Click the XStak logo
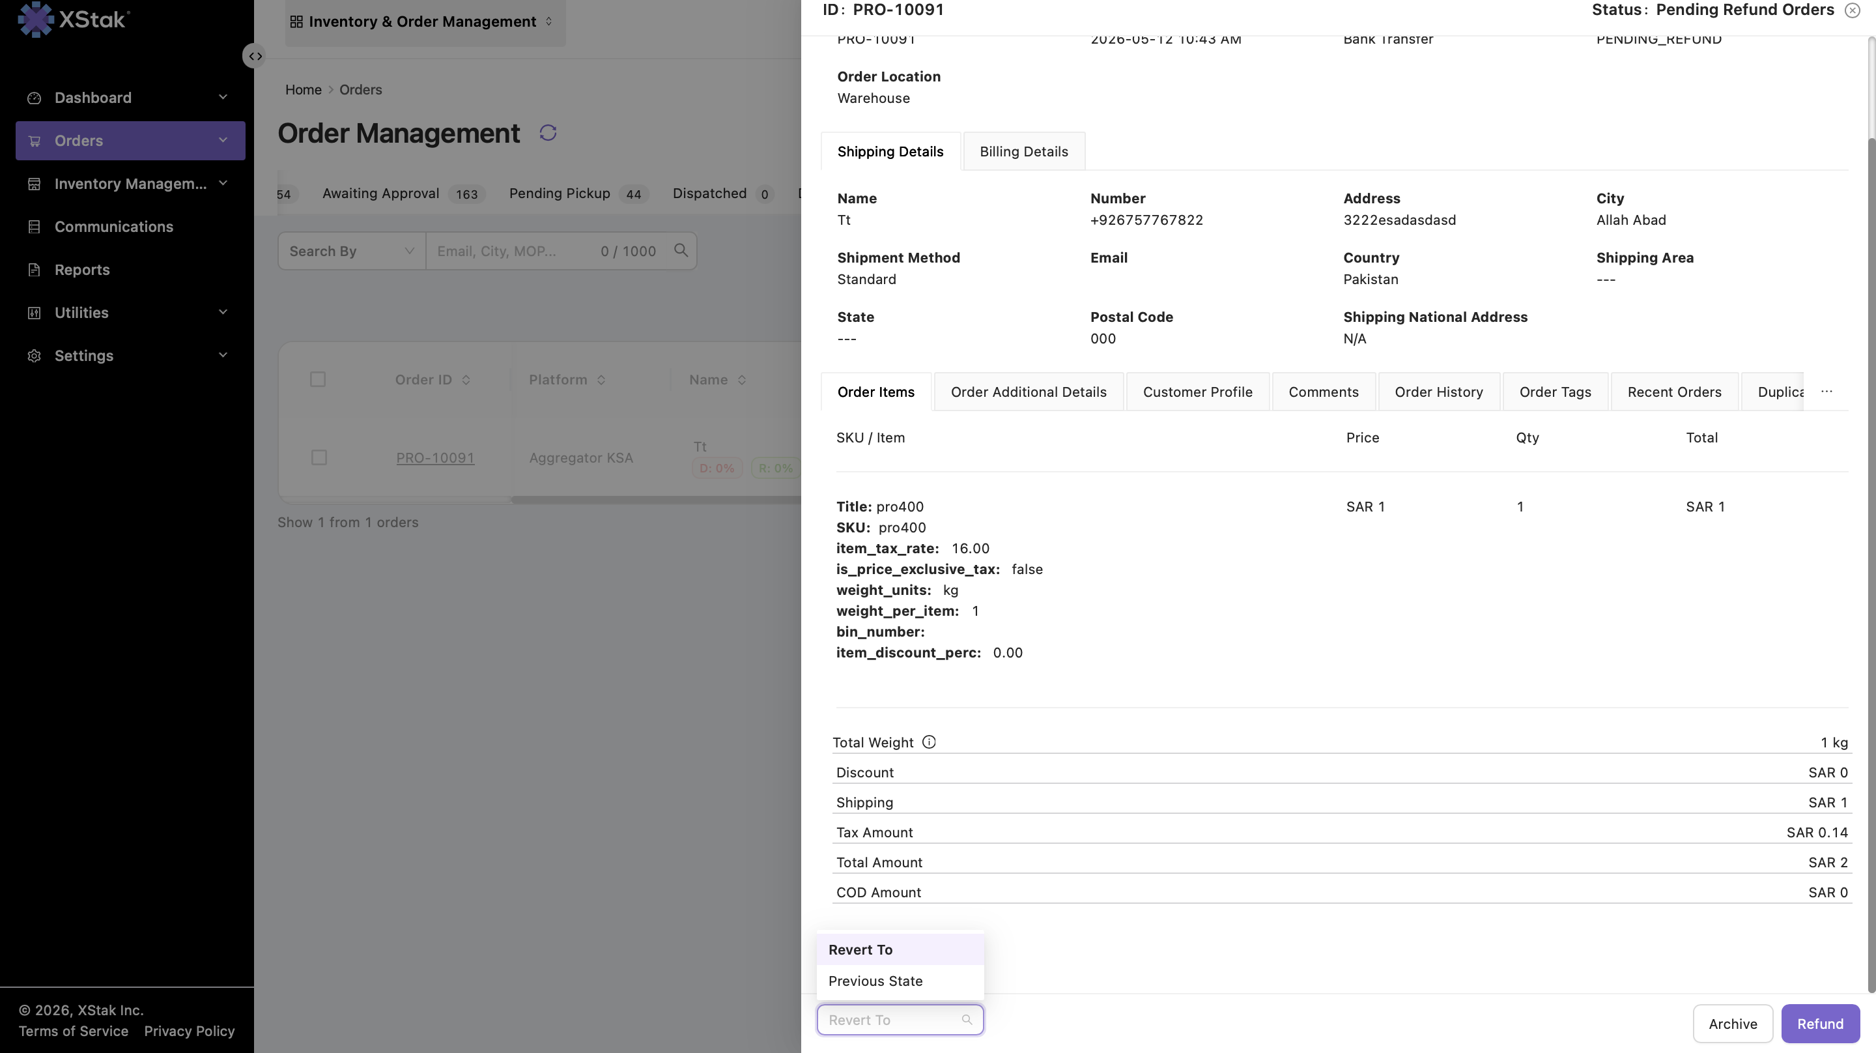This screenshot has height=1053, width=1876. pyautogui.click(x=74, y=19)
